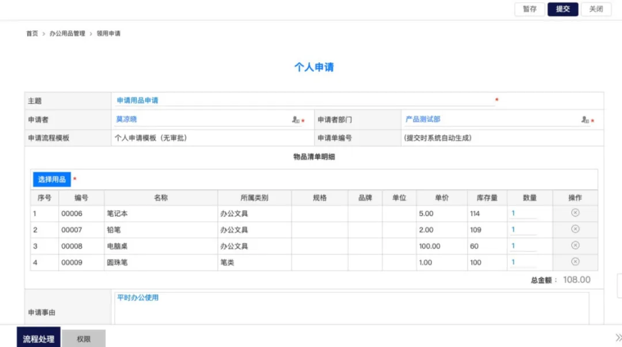Click the stock value 114
Image resolution: width=622 pixels, height=347 pixels.
pyautogui.click(x=475, y=213)
